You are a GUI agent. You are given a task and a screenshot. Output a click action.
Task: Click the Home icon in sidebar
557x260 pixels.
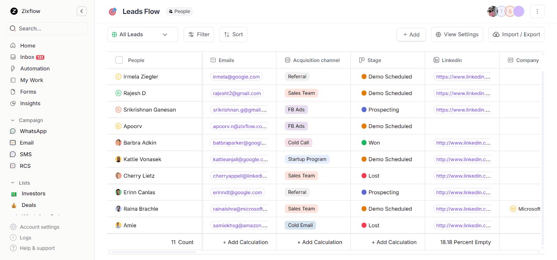click(x=13, y=45)
